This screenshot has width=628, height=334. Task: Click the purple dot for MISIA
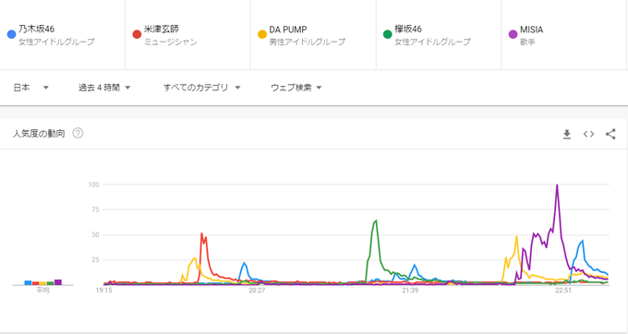[513, 34]
